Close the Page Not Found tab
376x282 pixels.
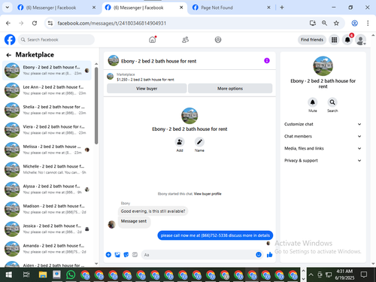pos(268,8)
